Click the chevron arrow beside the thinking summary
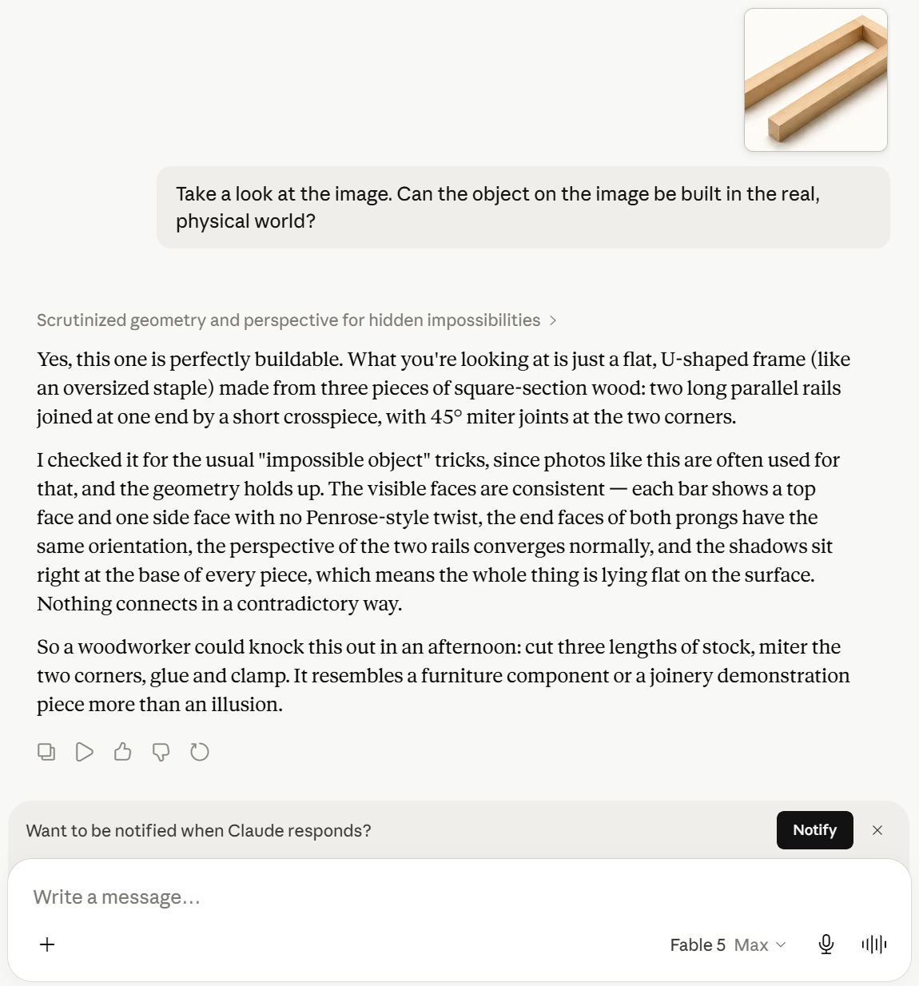 tap(552, 320)
